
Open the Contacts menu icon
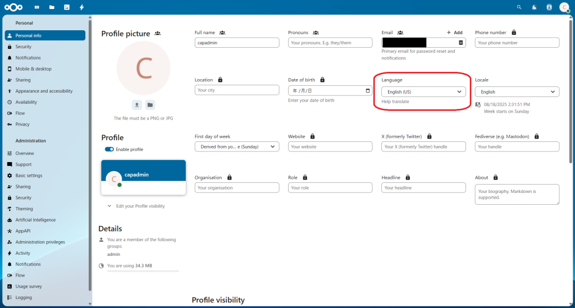coord(549,7)
